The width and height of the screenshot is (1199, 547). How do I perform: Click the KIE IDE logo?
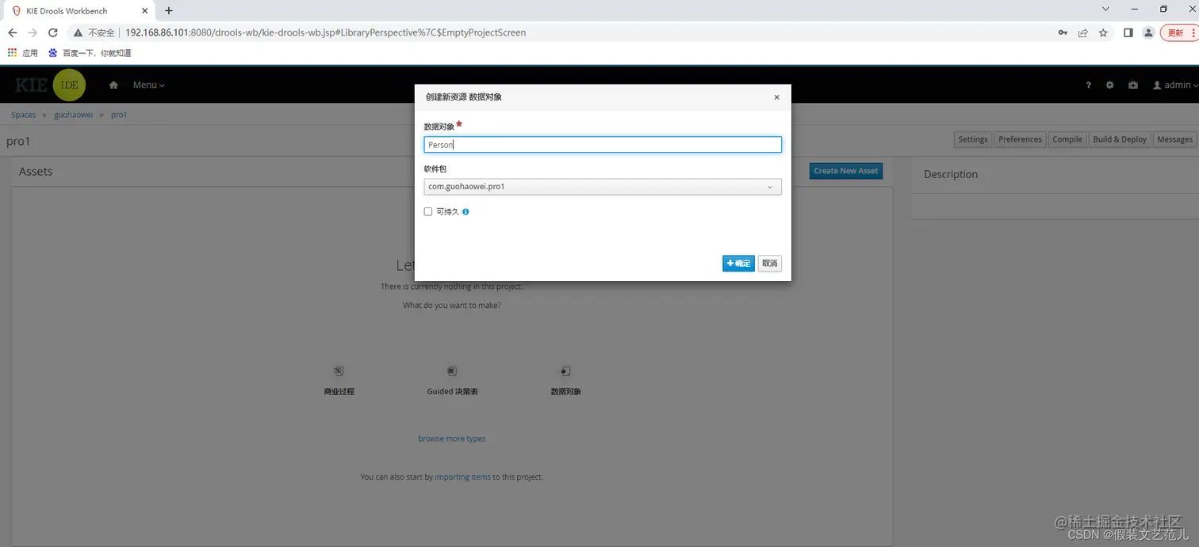point(50,85)
